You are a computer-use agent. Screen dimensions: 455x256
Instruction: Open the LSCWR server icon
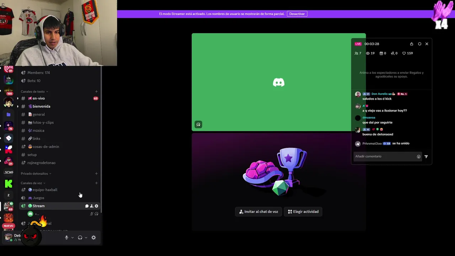point(9,172)
